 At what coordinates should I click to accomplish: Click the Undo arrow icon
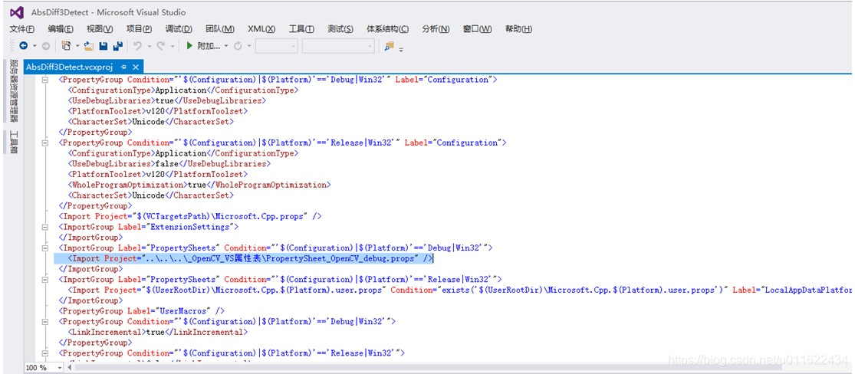(138, 46)
